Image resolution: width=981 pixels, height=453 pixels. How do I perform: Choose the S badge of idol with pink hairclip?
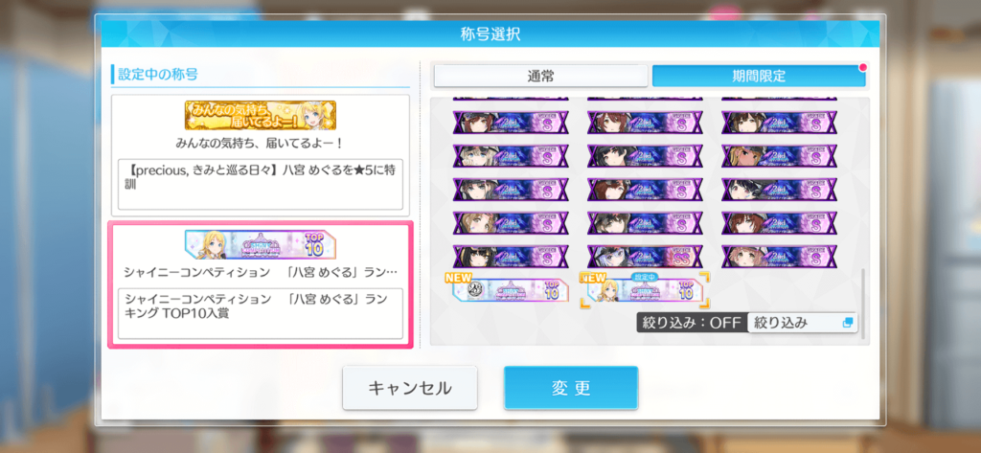tap(511, 223)
